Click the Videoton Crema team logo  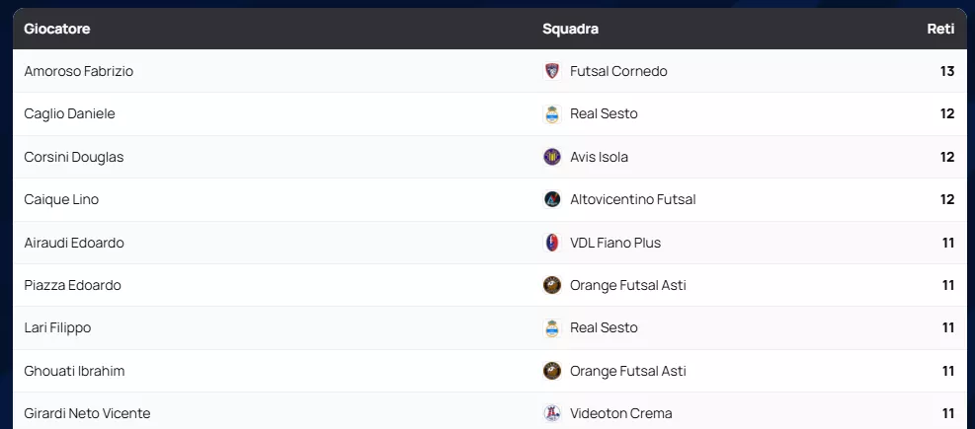pyautogui.click(x=552, y=413)
